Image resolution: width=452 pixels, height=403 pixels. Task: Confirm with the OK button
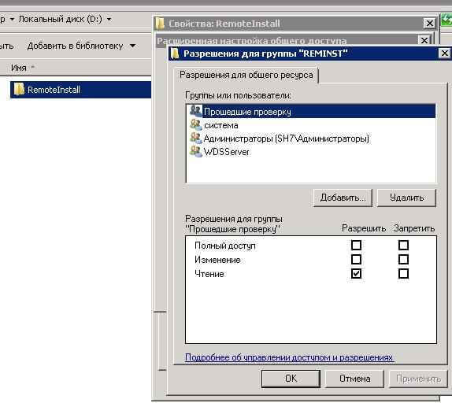click(x=291, y=379)
